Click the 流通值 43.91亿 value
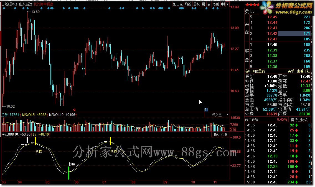This screenshot has width=315, height=187. [303, 110]
